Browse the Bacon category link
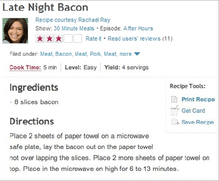 click(63, 54)
